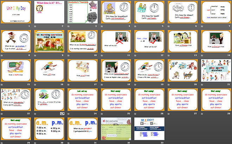Select the 'It's time for breakfast' slide
Screen dimensions: 232x144
point(116,12)
